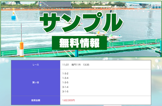Screen dimensions: 162x106
Task: Click the 3-1-5 bet combination
Action: pyautogui.click(x=65, y=92)
